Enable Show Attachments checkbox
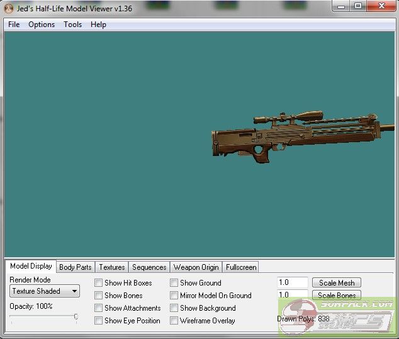The image size is (399, 339). [x=99, y=308]
